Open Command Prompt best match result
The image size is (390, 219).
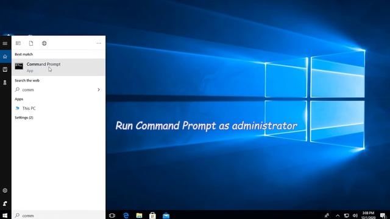pos(58,67)
